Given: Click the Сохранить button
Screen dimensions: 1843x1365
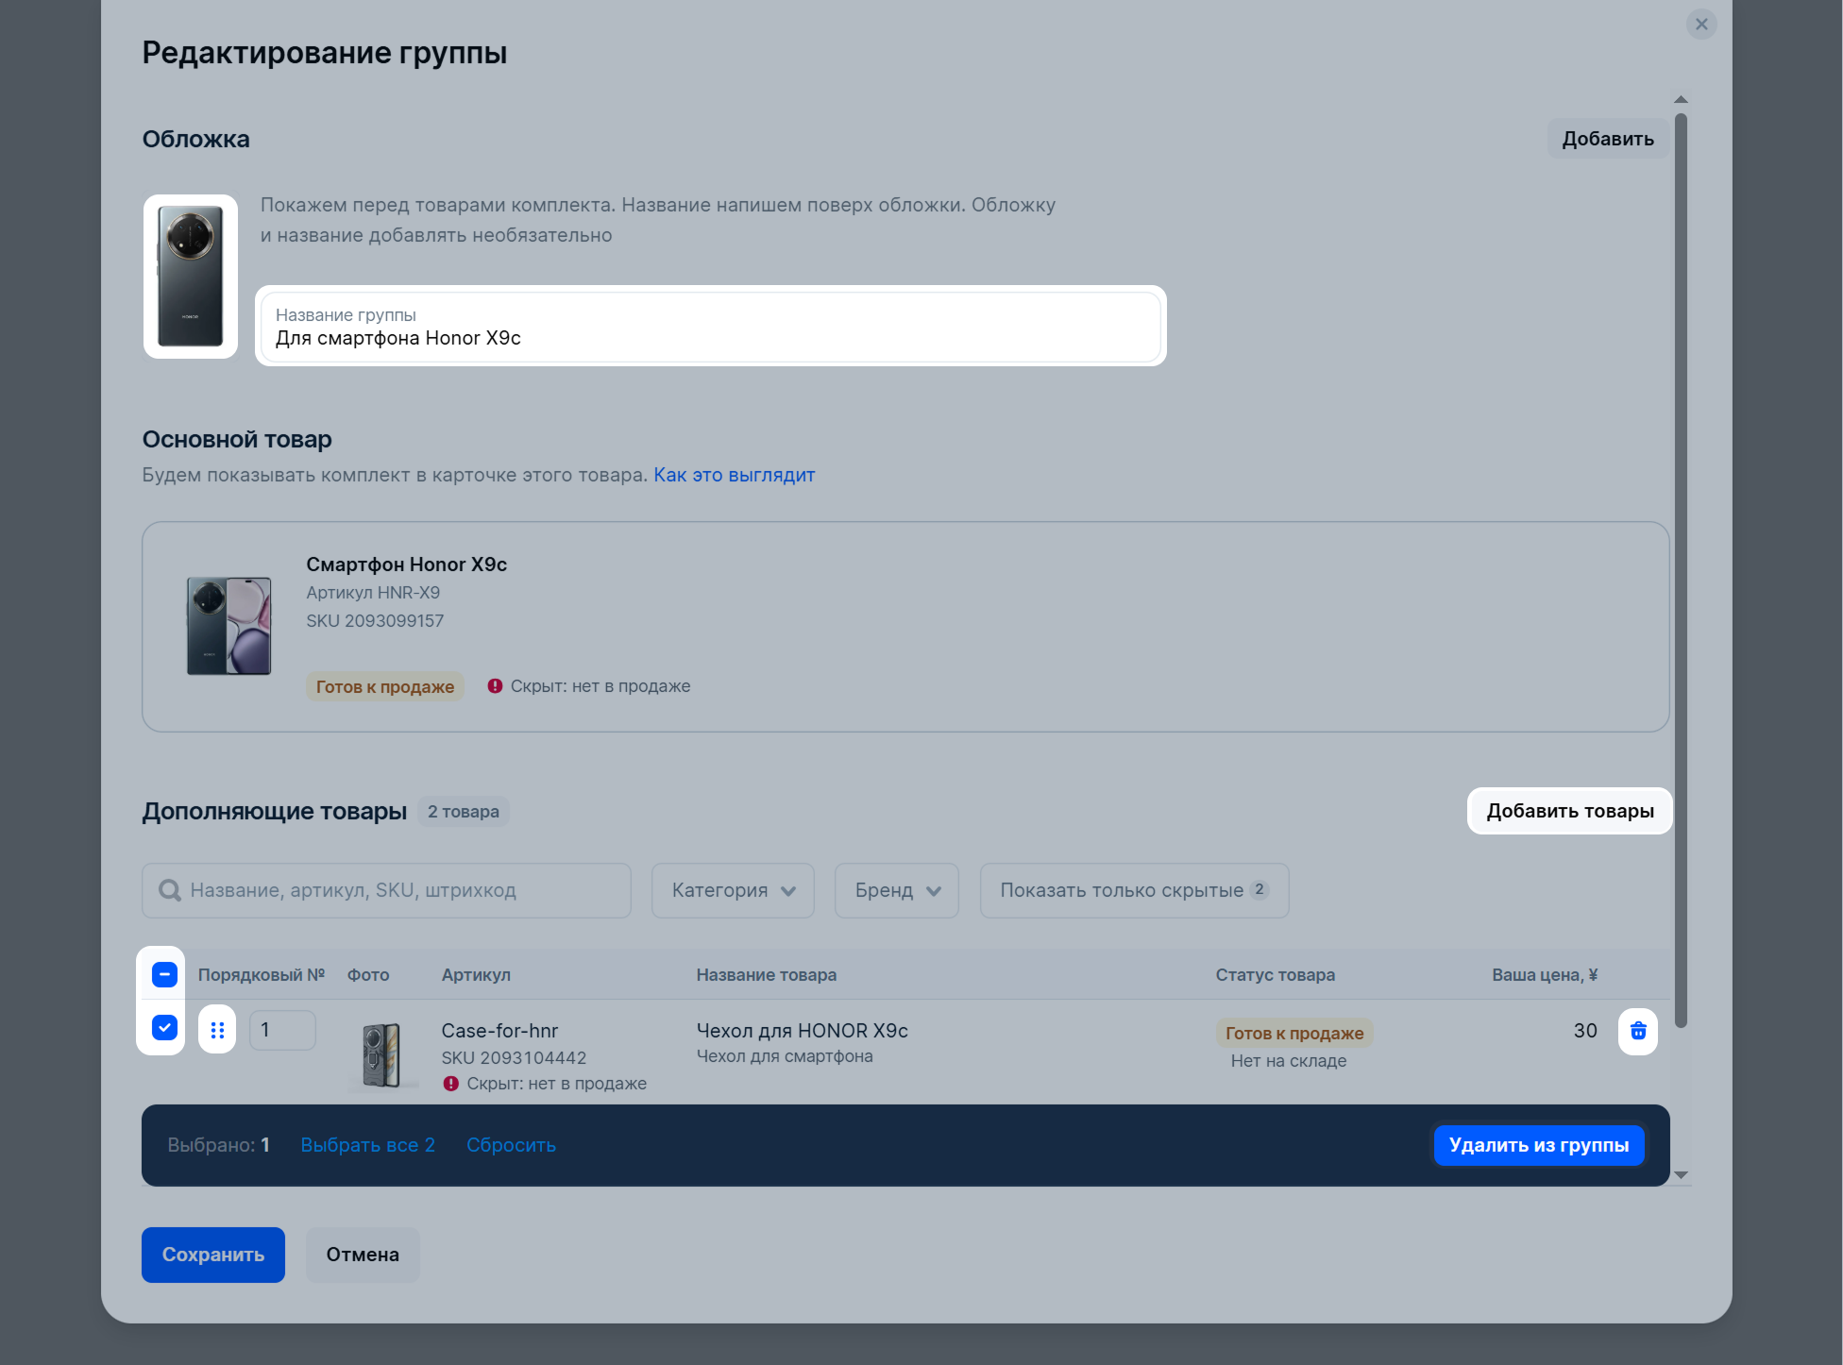Looking at the screenshot, I should tap(212, 1255).
